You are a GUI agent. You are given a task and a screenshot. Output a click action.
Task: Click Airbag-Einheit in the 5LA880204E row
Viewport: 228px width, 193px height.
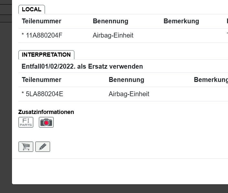pyautogui.click(x=129, y=94)
